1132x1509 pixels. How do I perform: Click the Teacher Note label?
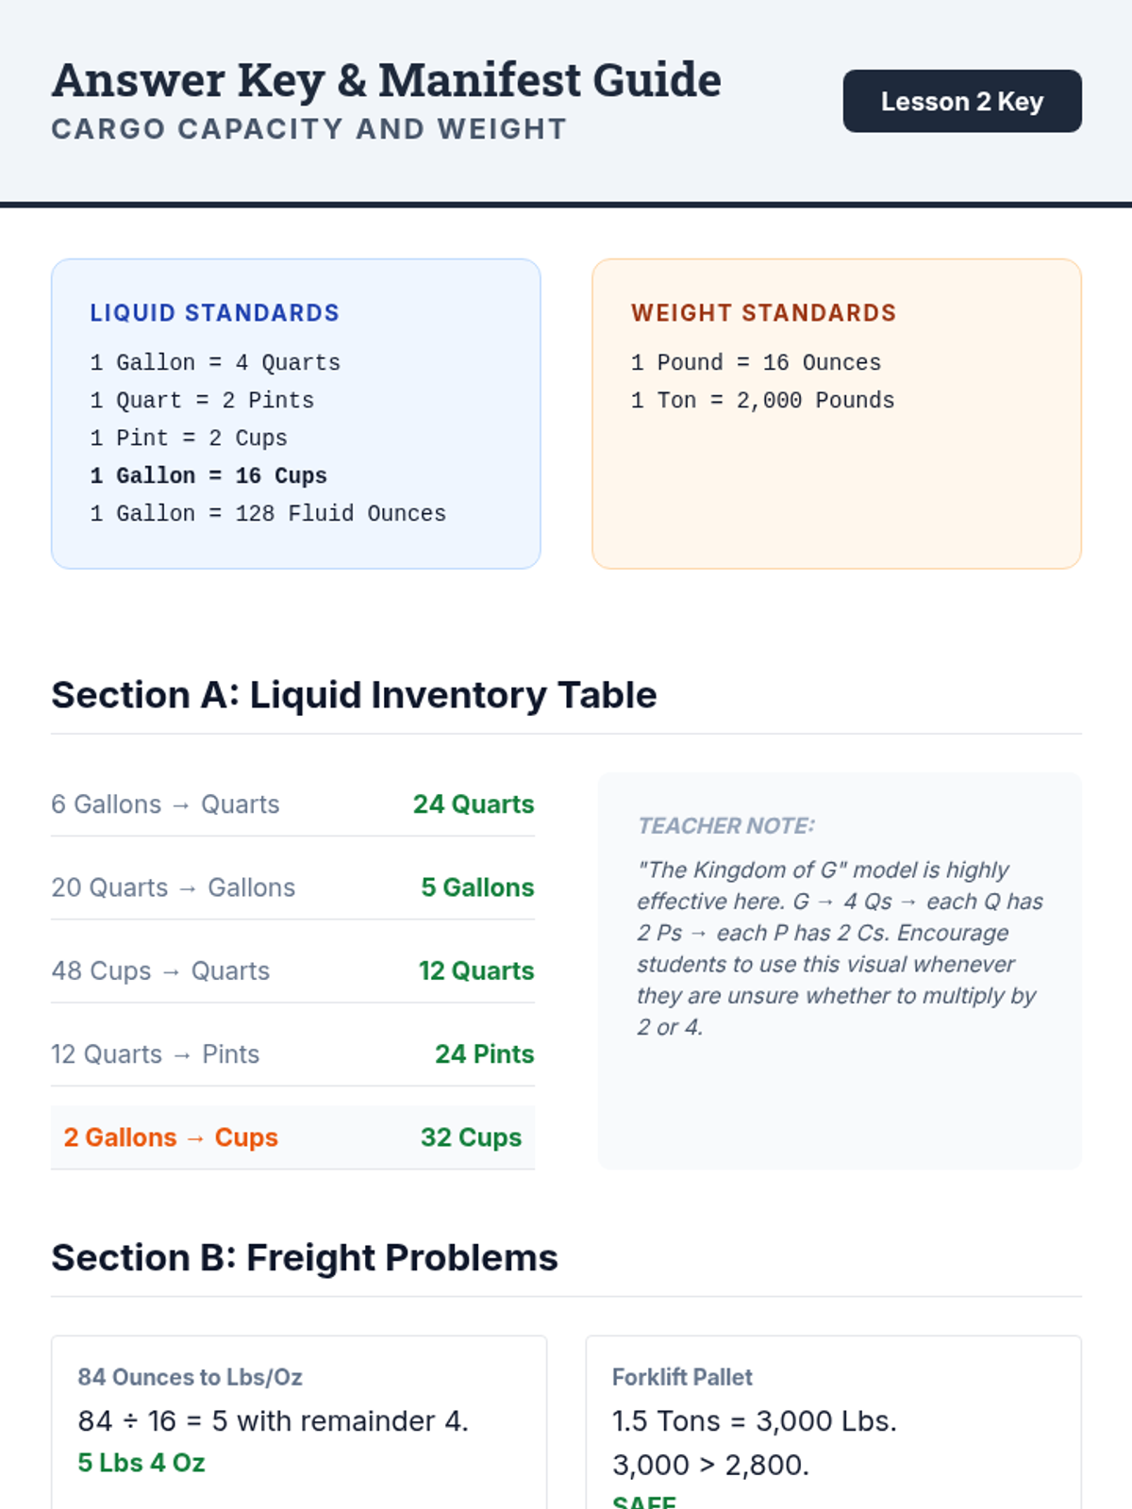tap(725, 825)
